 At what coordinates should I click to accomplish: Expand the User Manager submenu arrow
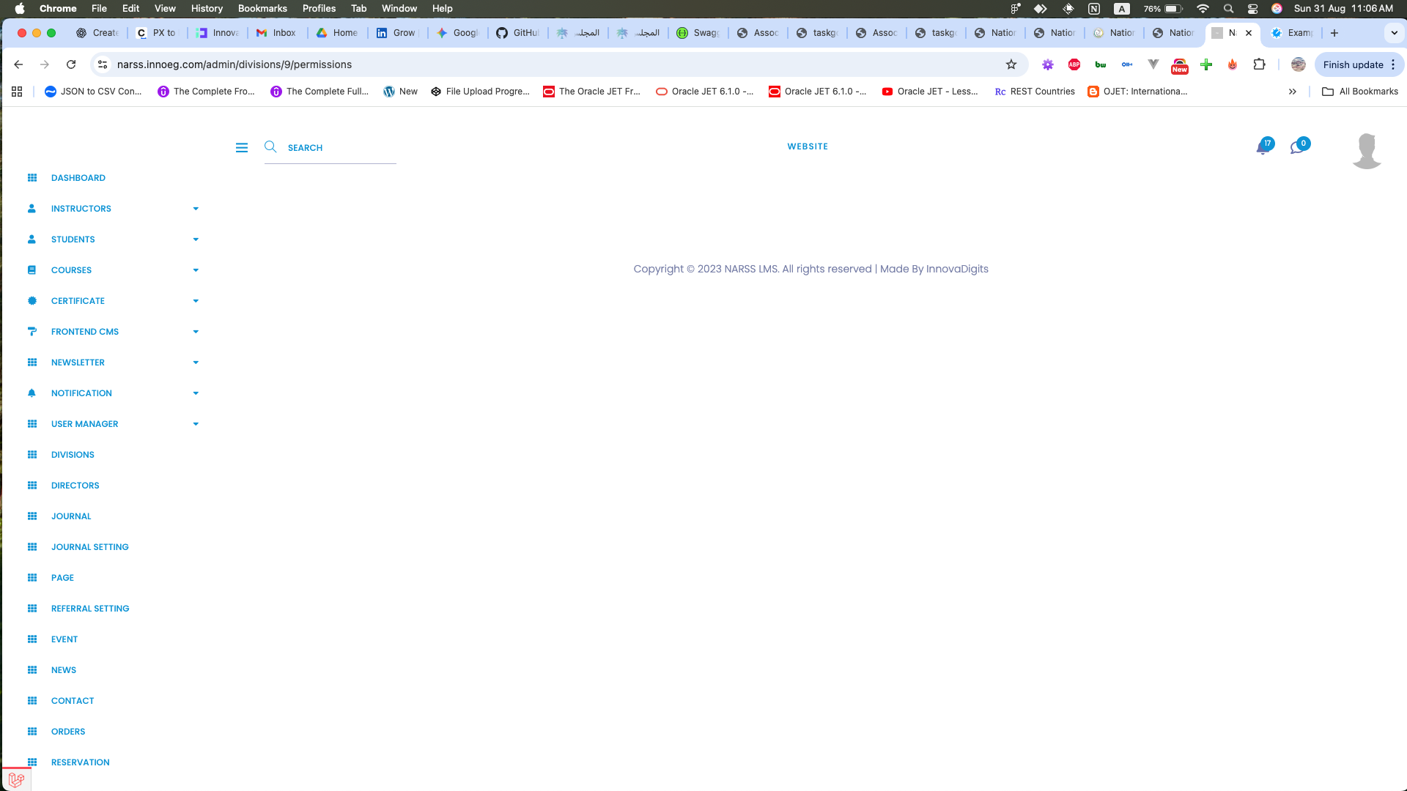point(196,424)
